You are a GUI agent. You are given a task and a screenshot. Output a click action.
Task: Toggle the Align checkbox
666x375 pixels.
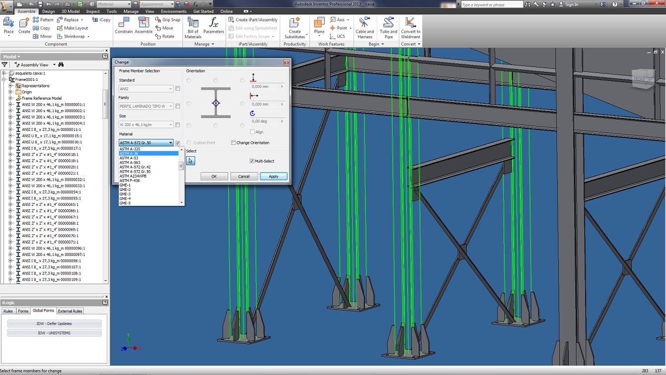pos(252,132)
